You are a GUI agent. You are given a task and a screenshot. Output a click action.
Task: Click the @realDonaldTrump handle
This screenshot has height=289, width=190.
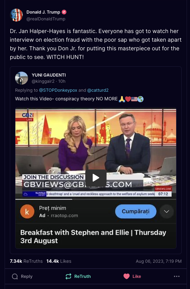46,19
